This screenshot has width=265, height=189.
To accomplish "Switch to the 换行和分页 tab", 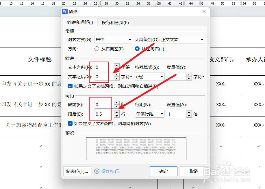I will (x=115, y=22).
